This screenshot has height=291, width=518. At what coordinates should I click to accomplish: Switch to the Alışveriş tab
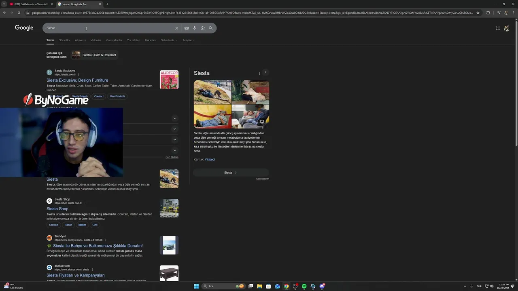80,40
